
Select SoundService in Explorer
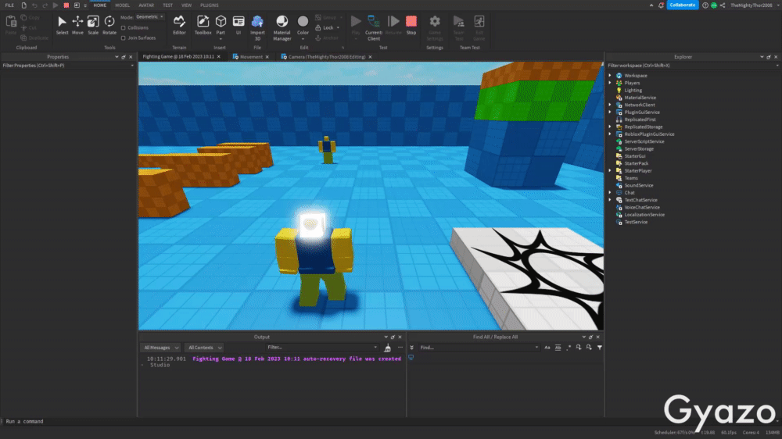[638, 185]
